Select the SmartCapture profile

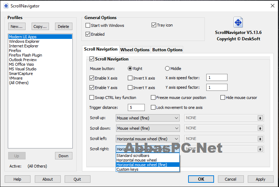click(x=40, y=74)
